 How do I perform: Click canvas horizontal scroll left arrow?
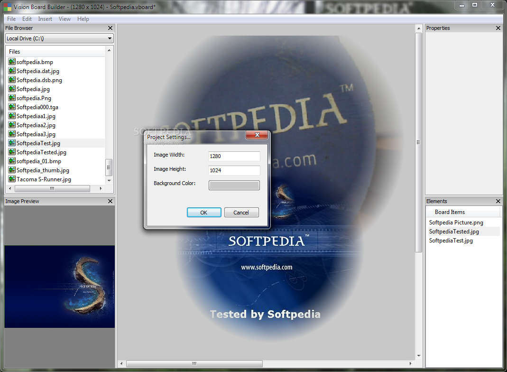point(121,363)
